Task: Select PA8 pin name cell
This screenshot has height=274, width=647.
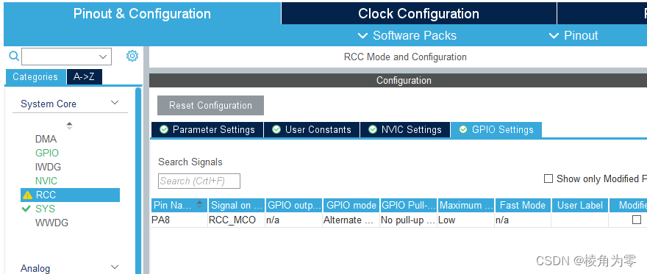Action: click(x=179, y=220)
